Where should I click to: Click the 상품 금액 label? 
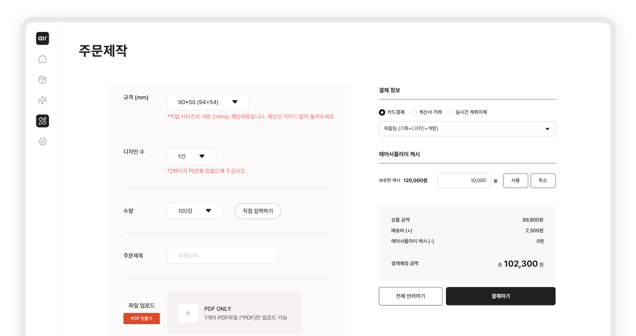click(400, 220)
